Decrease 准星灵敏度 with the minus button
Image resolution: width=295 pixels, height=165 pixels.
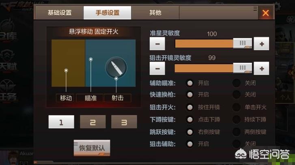157,44
